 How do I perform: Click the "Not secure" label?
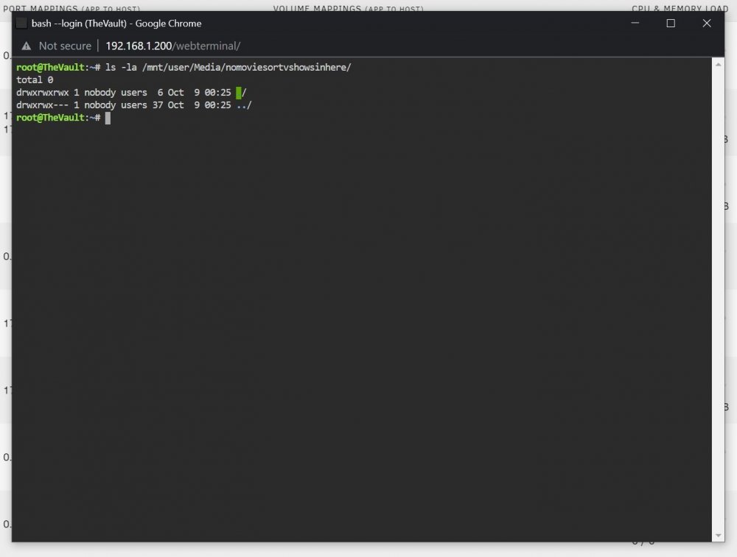(65, 46)
